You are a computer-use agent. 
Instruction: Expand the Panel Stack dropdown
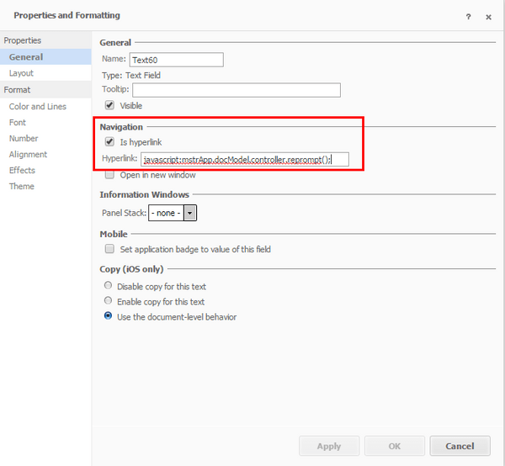[x=190, y=214]
